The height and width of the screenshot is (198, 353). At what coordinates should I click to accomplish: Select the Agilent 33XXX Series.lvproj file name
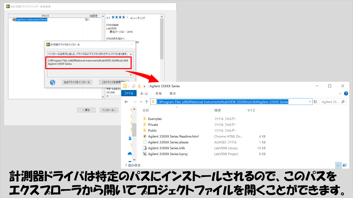pos(168,154)
